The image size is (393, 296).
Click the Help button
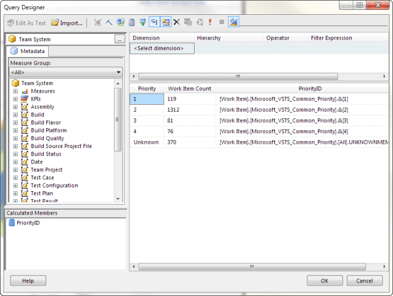pos(28,281)
